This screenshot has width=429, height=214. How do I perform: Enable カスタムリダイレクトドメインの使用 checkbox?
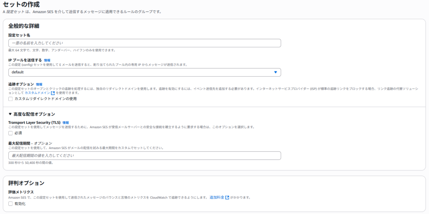pos(10,99)
